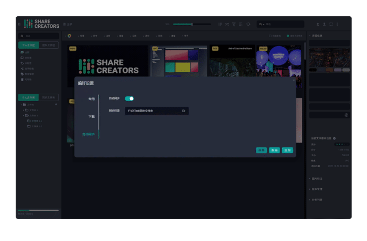Collapse the 文件夹2 tree node arrow
Screen dimensions: 367x241
point(24,116)
